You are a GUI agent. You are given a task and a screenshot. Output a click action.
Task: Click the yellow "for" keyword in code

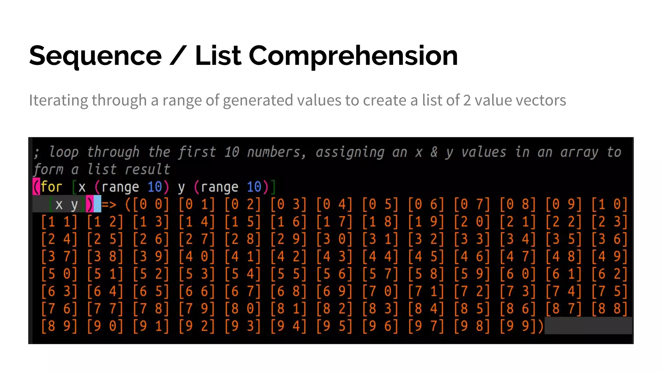(51, 187)
